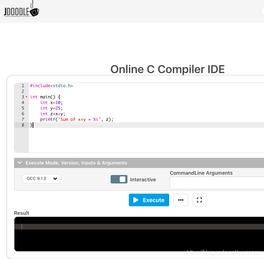Click line number 5 in the gutter

tap(23, 108)
